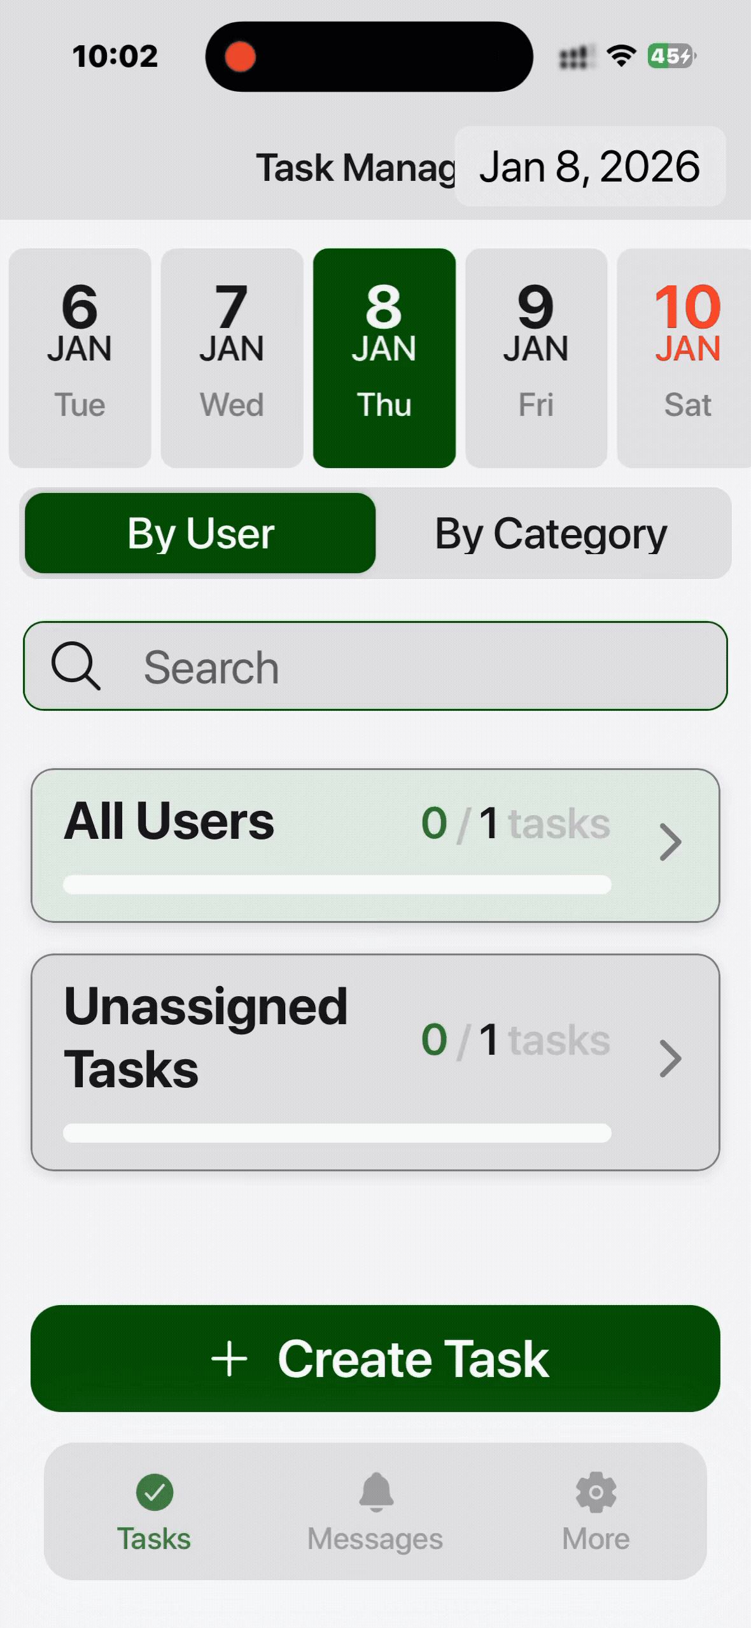Tap the search magnifying glass icon
751x1628 pixels.
pyautogui.click(x=76, y=666)
